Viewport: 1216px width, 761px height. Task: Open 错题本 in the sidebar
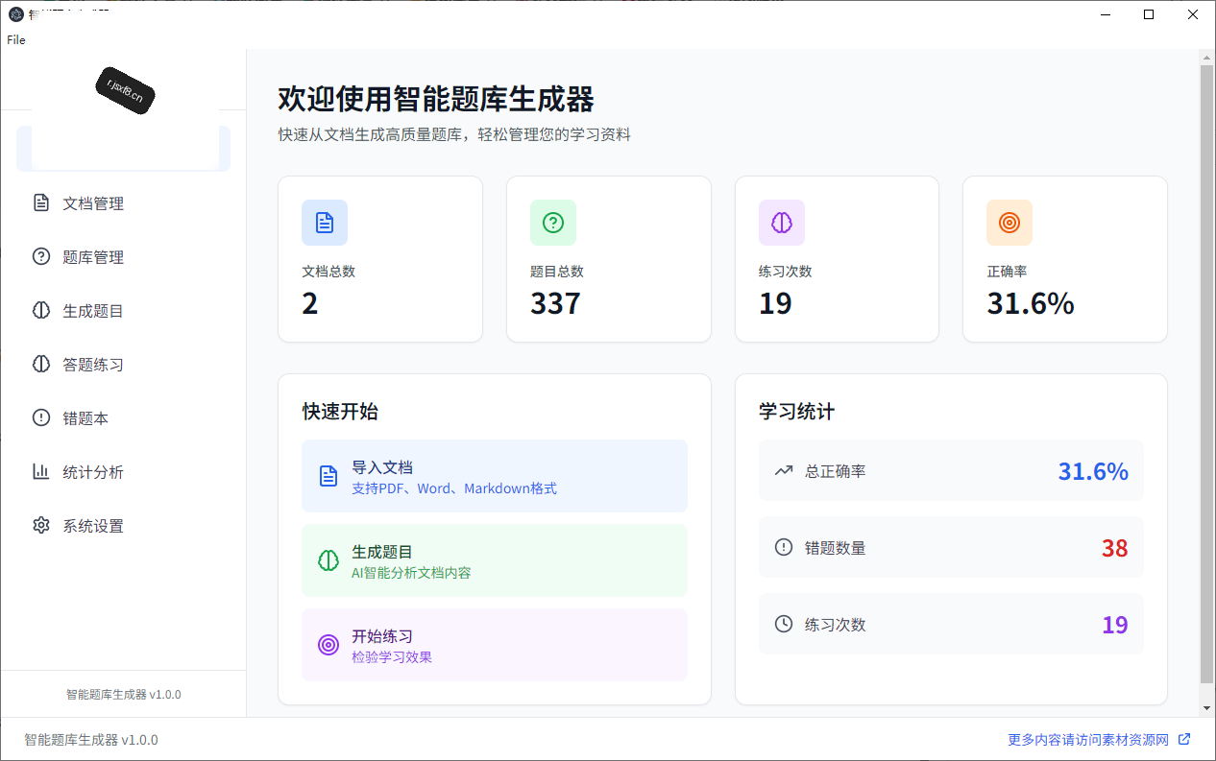tap(123, 418)
